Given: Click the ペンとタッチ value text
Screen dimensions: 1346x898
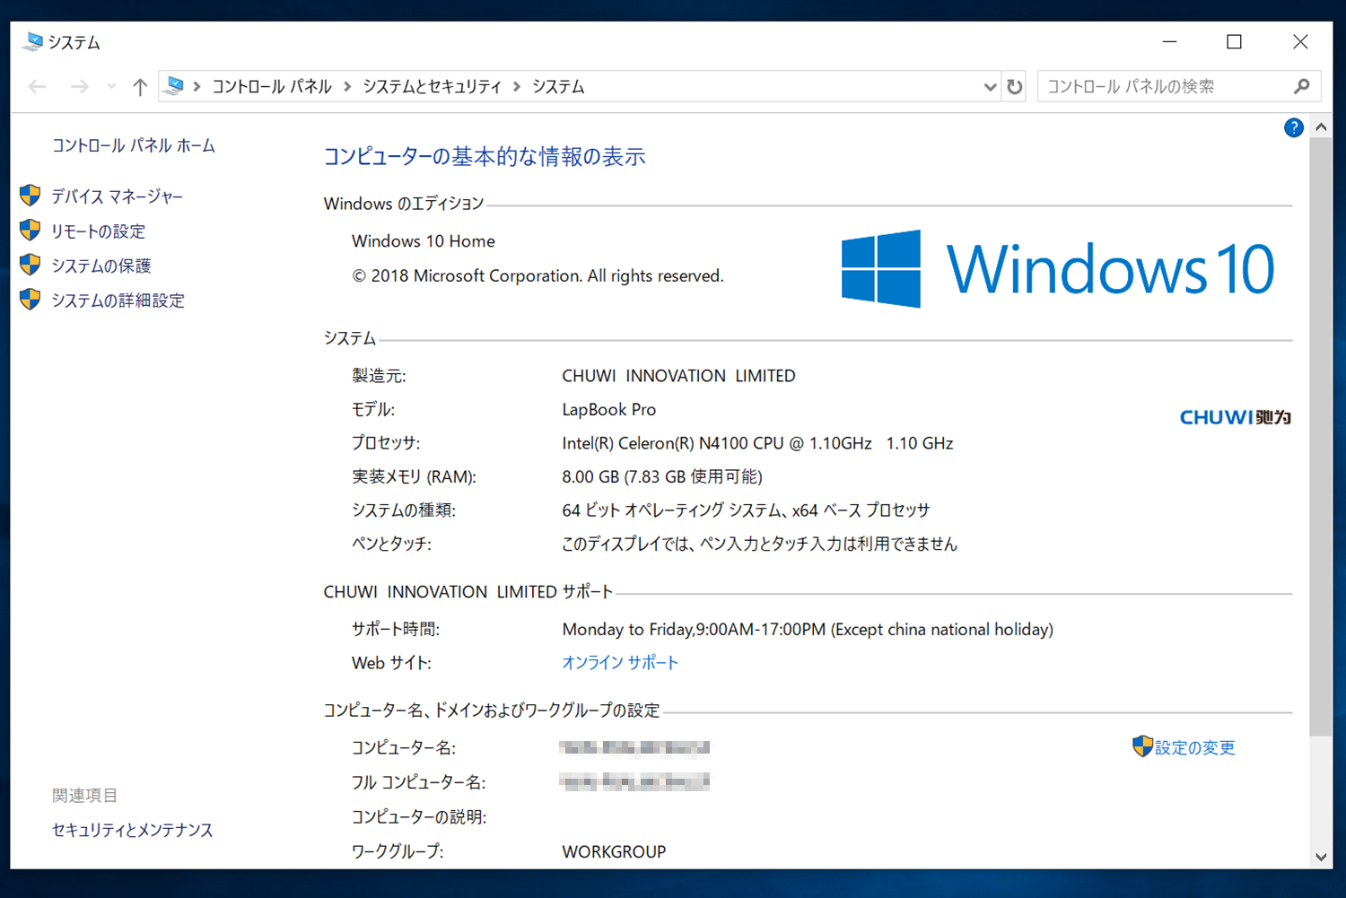Looking at the screenshot, I should tap(759, 544).
